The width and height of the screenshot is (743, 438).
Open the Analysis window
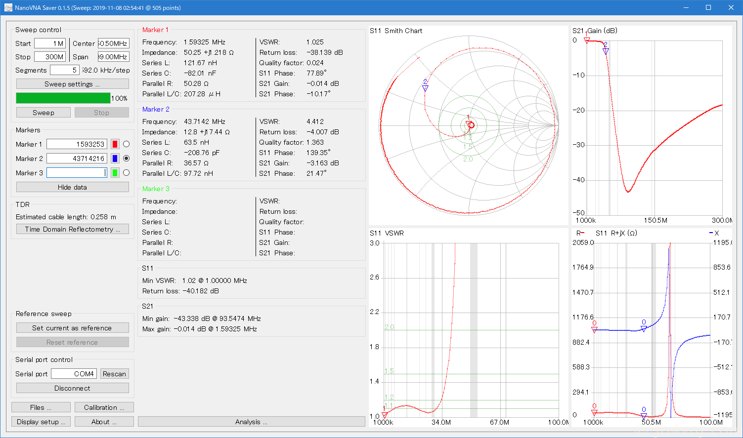tap(252, 422)
